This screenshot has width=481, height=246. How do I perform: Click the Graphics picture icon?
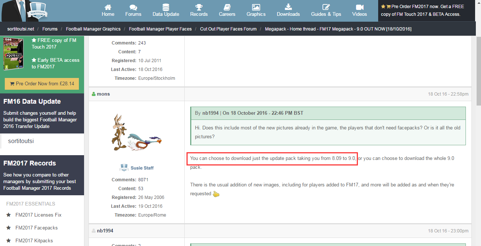(x=256, y=7)
